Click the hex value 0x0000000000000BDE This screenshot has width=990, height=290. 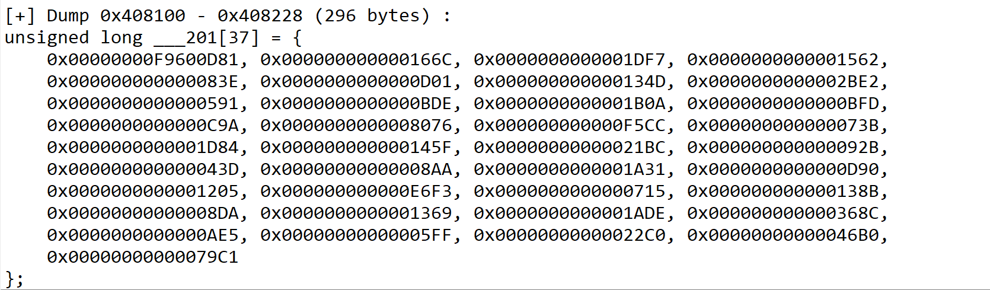(356, 104)
